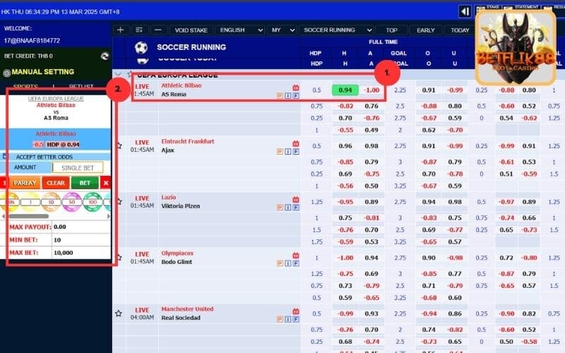Open the live TV icon for Manchester United match
565x353 pixels.
pyautogui.click(x=296, y=311)
